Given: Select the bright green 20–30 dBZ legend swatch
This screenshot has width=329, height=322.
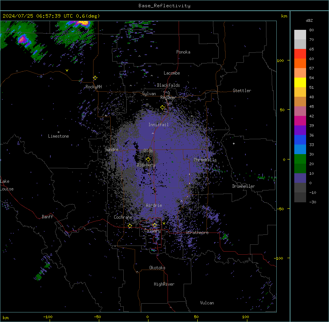Looking at the screenshot, I should point(300,159).
